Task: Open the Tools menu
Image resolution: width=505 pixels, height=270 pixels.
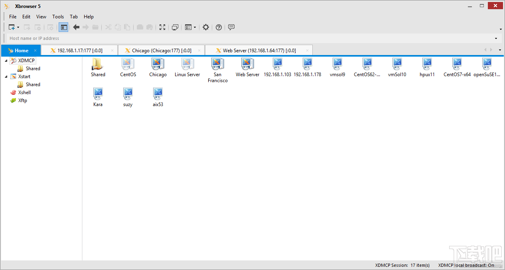Action: click(x=58, y=16)
